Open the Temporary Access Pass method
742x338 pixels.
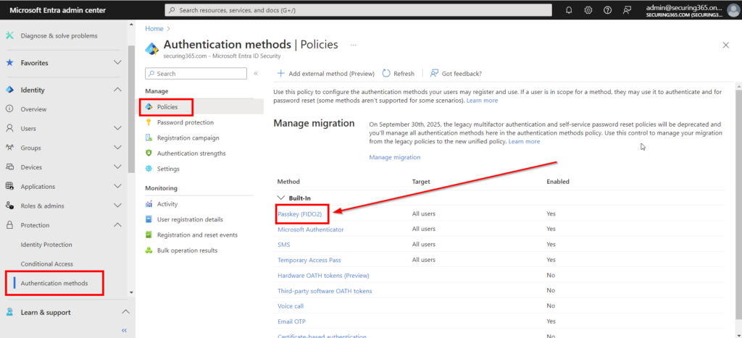[x=309, y=260]
